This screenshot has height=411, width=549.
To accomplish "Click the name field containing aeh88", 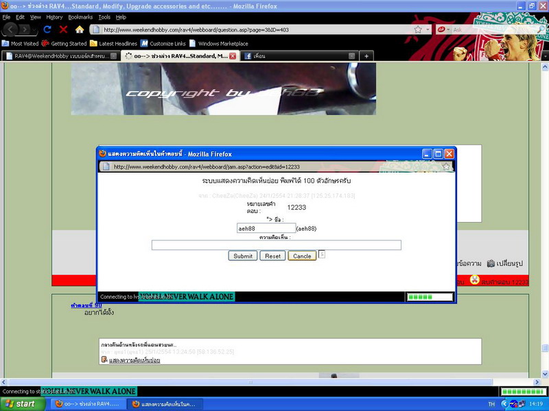I will 266,228.
